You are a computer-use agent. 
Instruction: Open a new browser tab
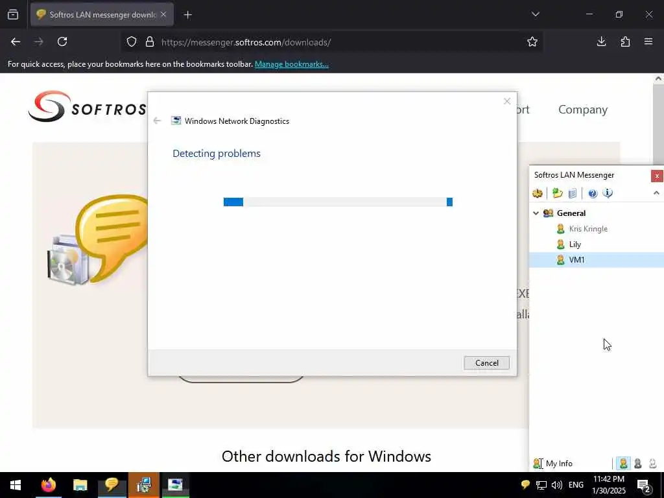(188, 15)
